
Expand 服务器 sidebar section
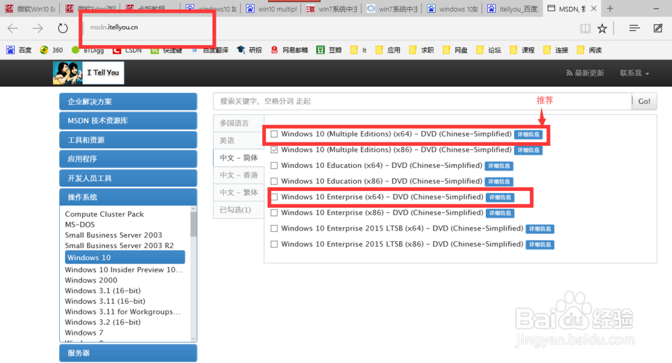click(x=128, y=353)
